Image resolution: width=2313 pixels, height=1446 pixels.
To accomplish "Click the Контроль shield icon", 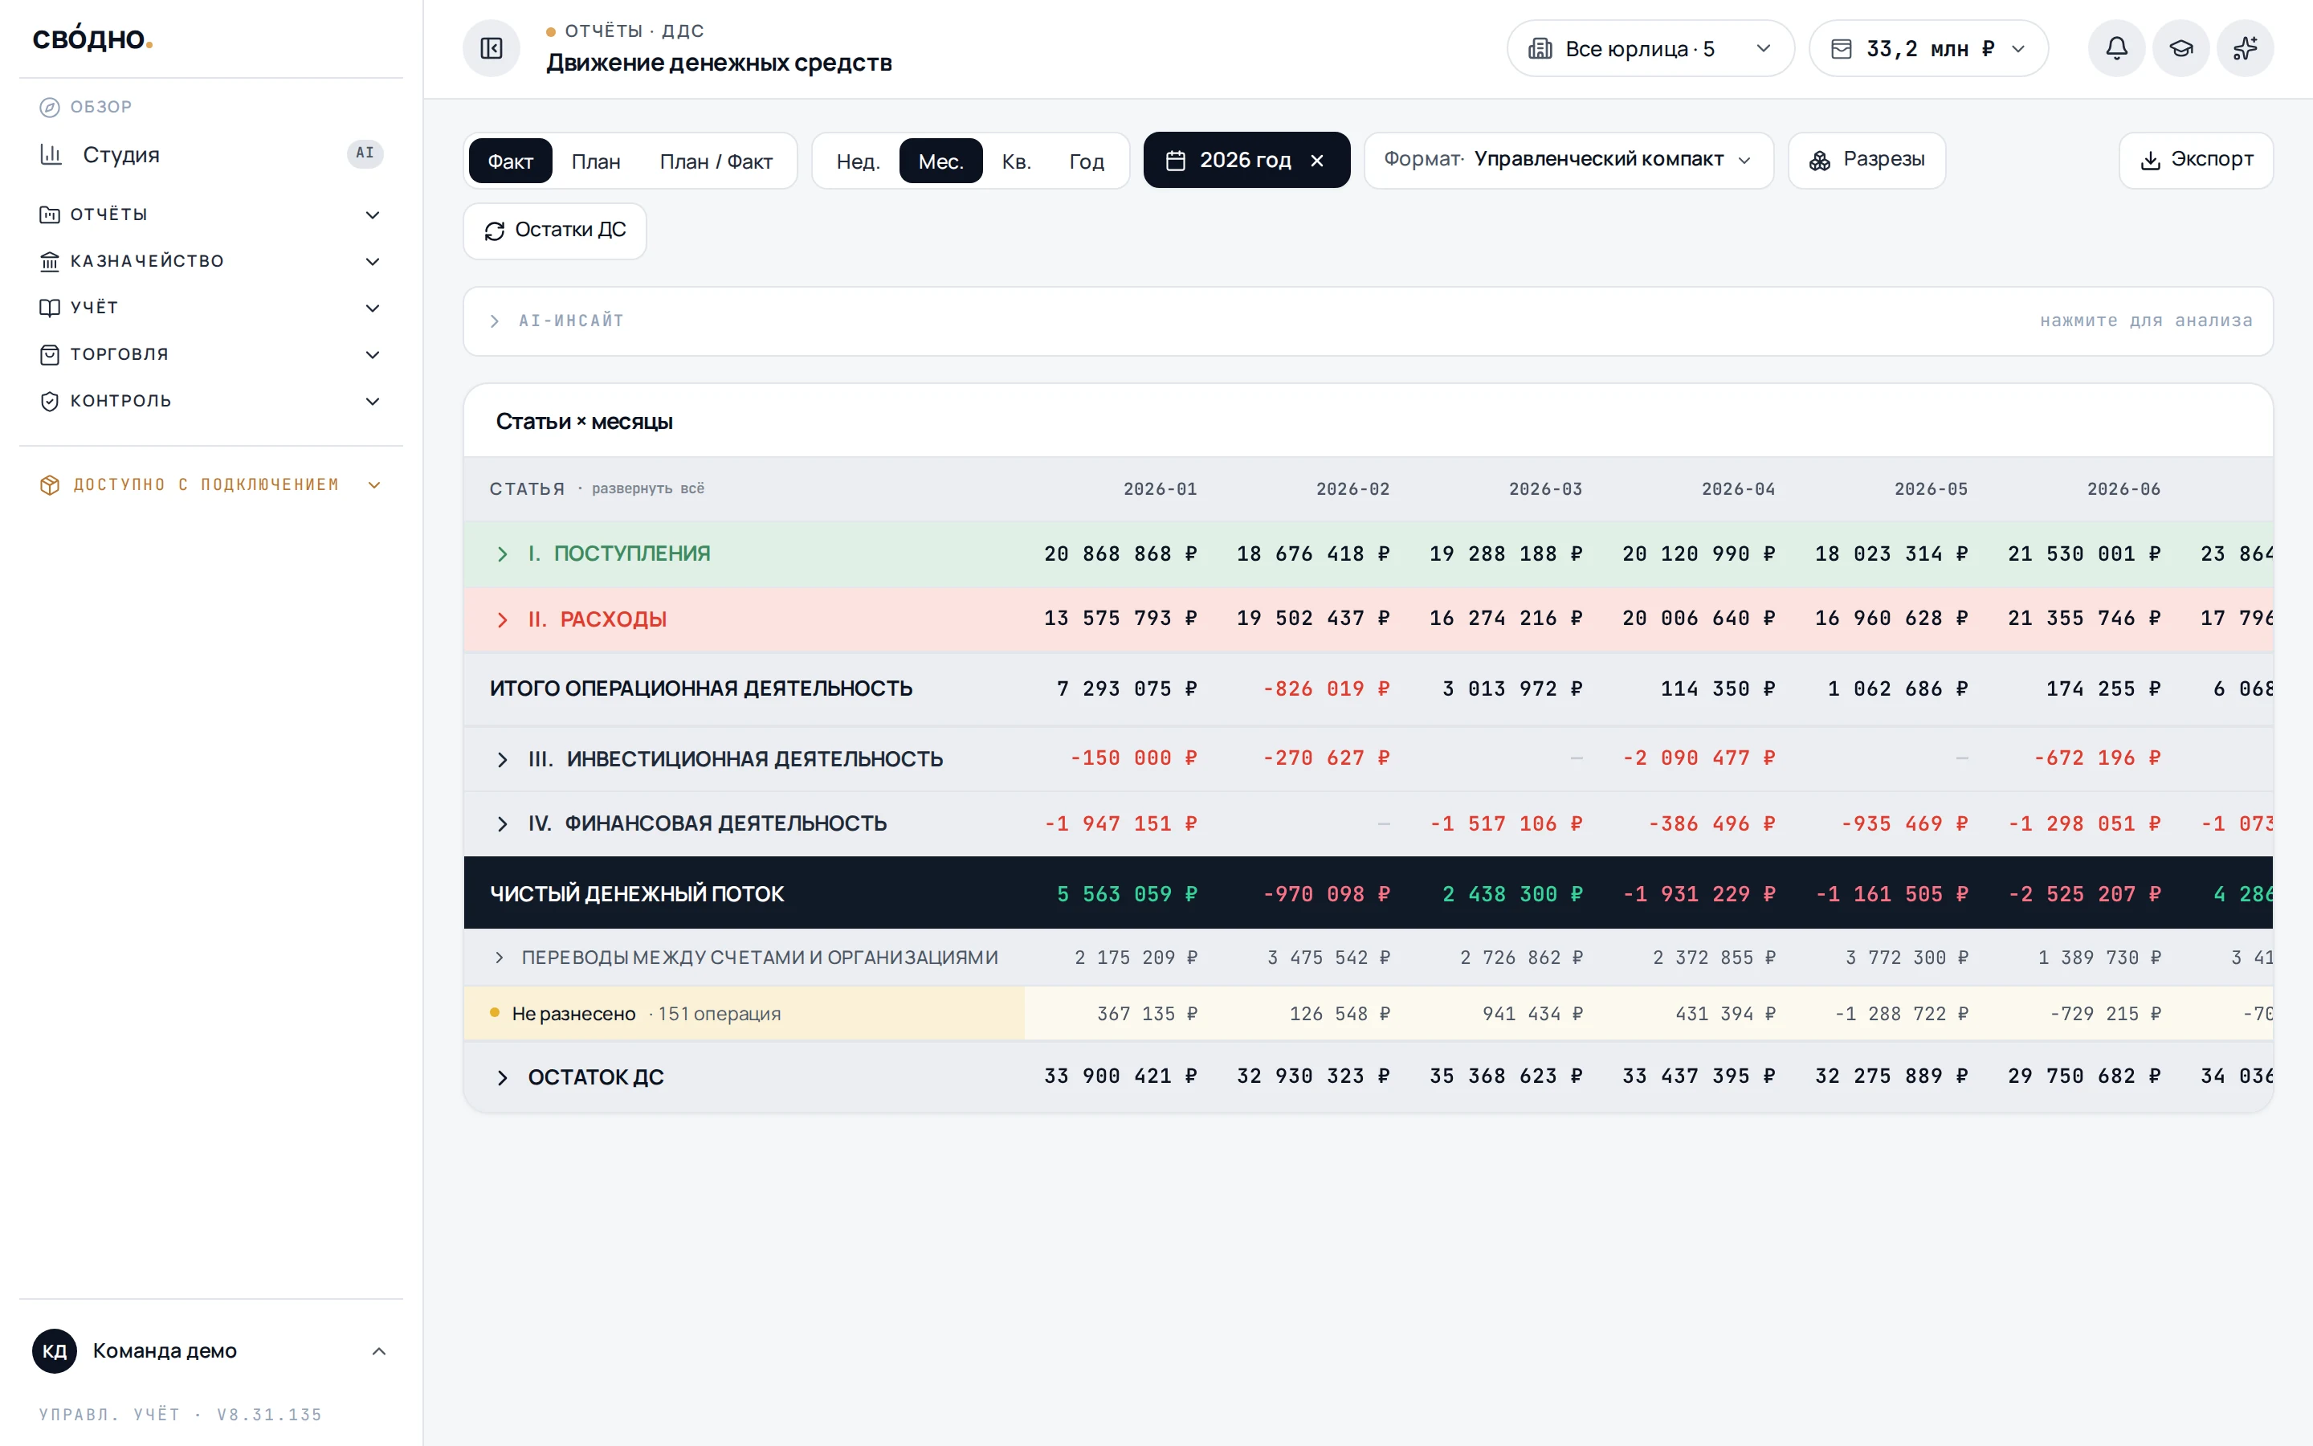I will click(50, 402).
